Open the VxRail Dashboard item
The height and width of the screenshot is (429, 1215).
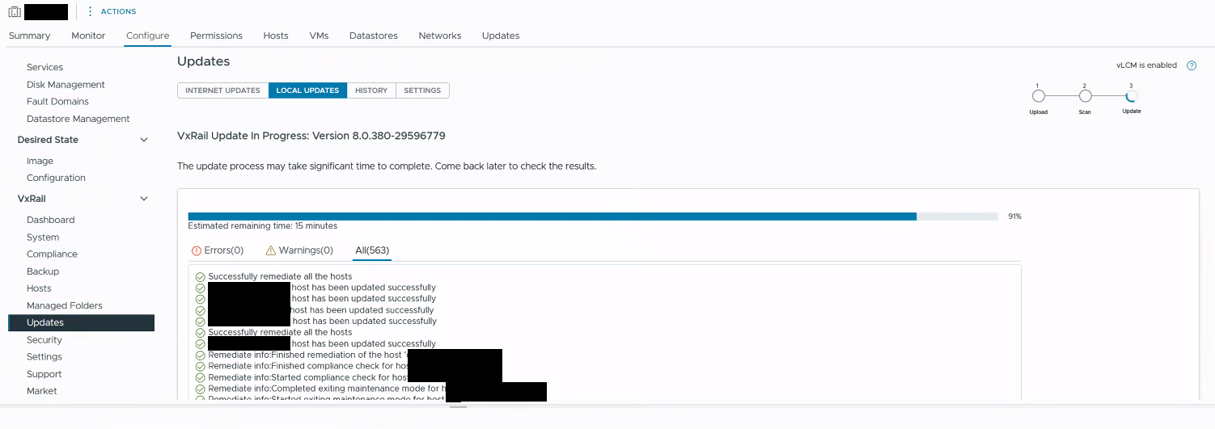[50, 220]
